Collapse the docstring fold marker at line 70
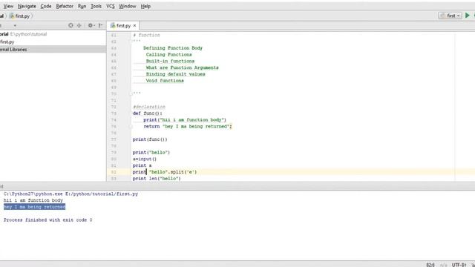Image resolution: width=475 pixels, height=267 pixels. pyautogui.click(x=131, y=93)
